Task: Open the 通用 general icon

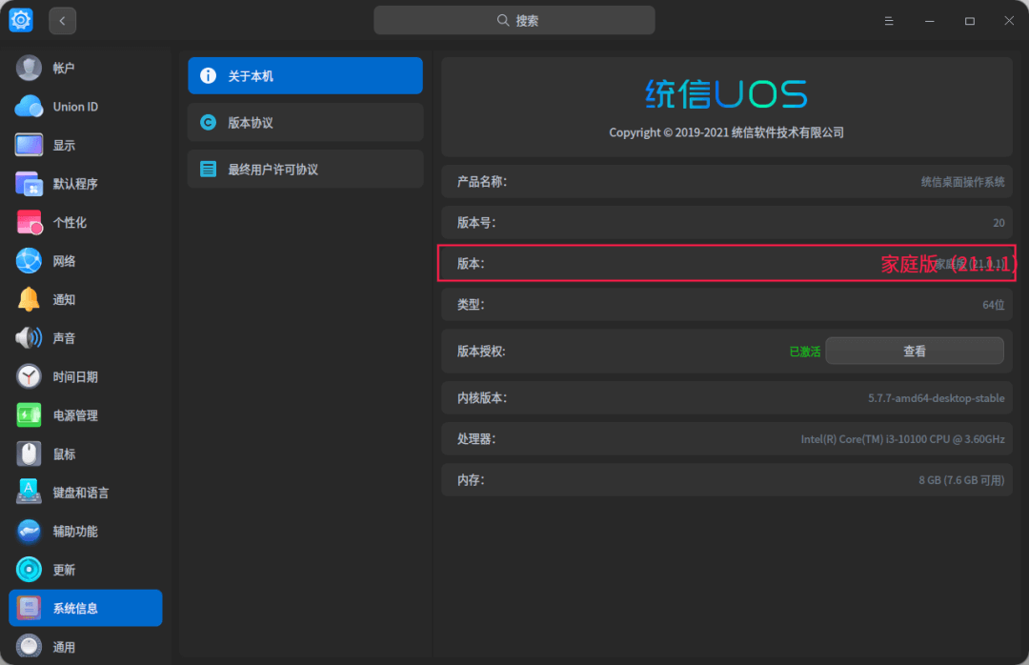Action: click(x=29, y=647)
